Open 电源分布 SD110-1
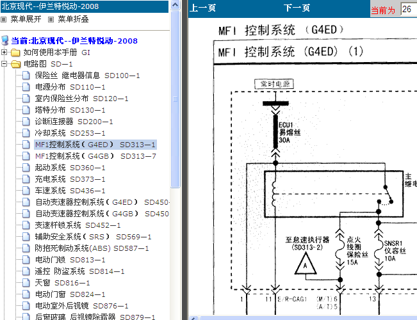The height and width of the screenshot is (320, 417). (70, 87)
